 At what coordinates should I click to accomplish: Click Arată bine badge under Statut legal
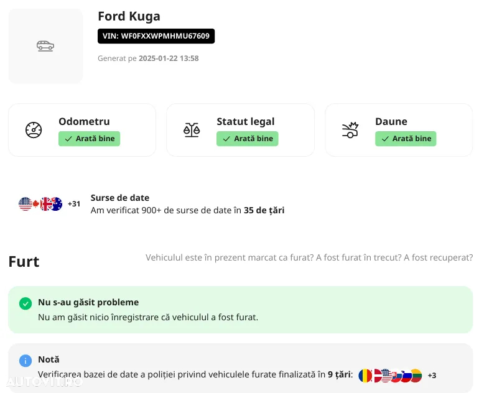[x=248, y=139]
